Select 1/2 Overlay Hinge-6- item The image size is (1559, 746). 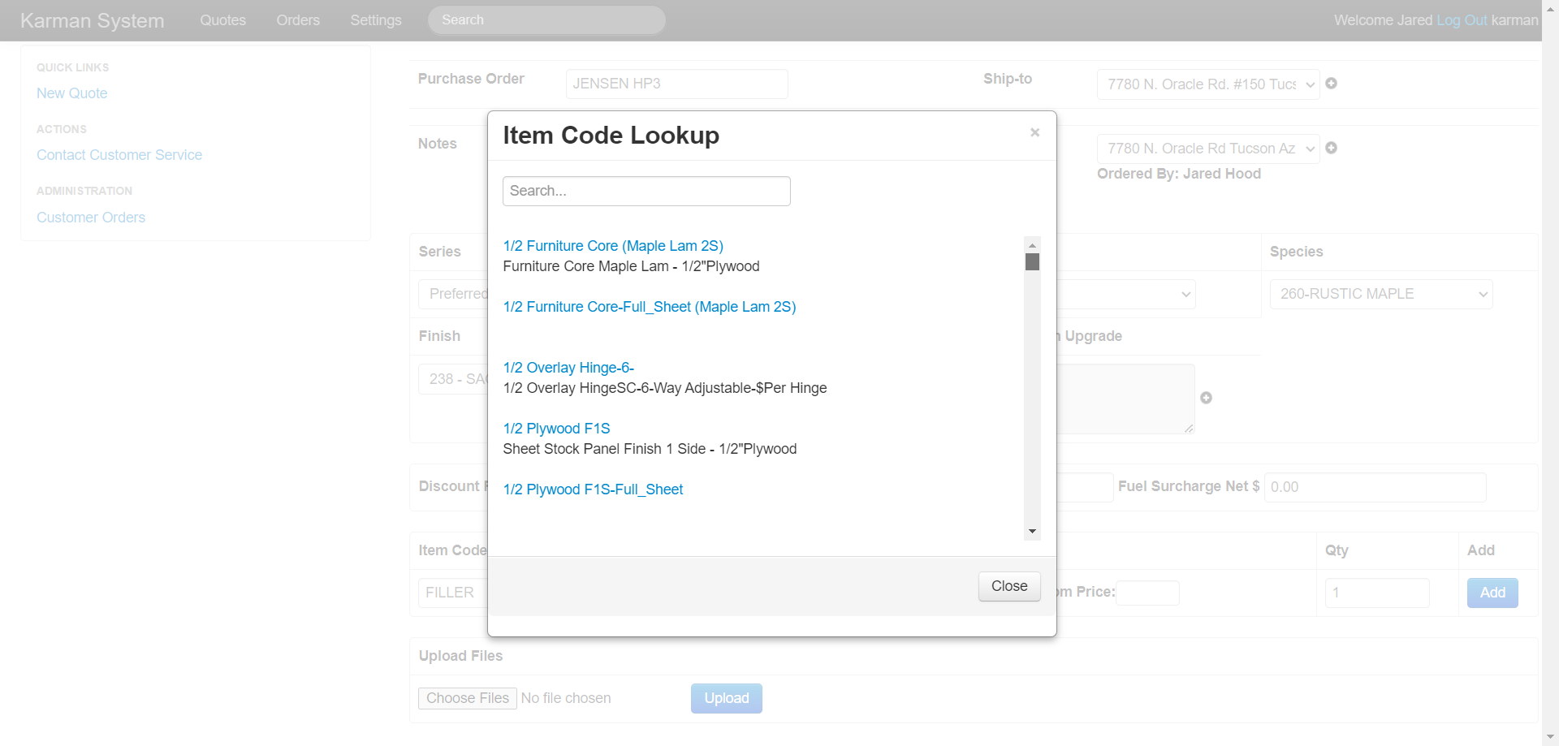pos(568,368)
